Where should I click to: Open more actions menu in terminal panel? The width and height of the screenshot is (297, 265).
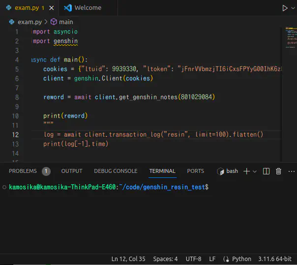[x=291, y=171]
